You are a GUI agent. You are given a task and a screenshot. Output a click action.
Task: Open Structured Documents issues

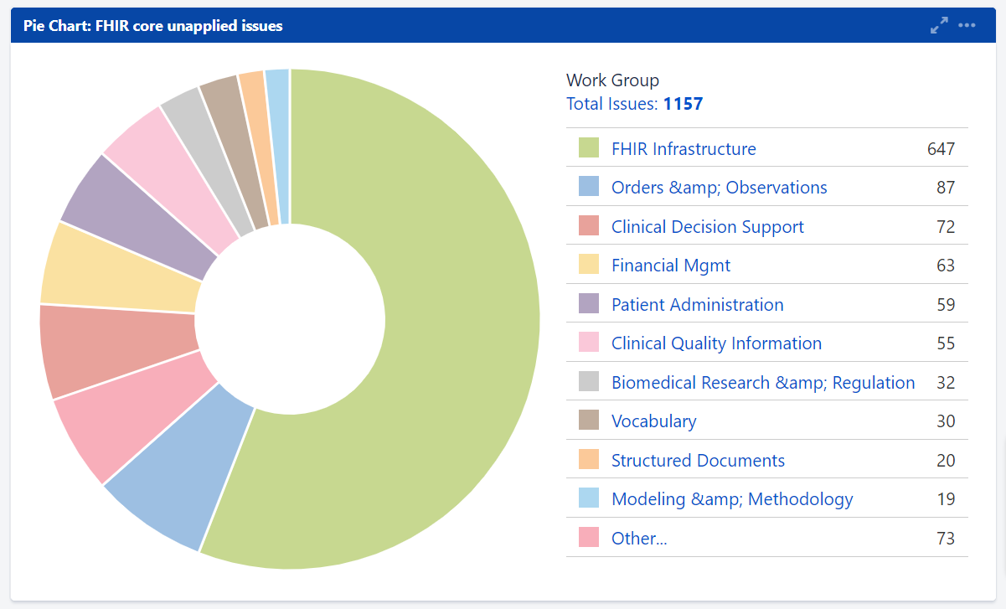pyautogui.click(x=698, y=461)
